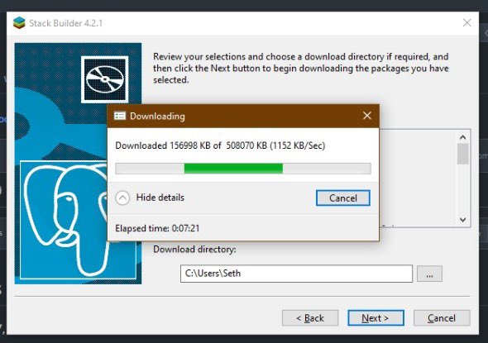Click the Next button
This screenshot has height=343, width=488.
pyautogui.click(x=376, y=318)
